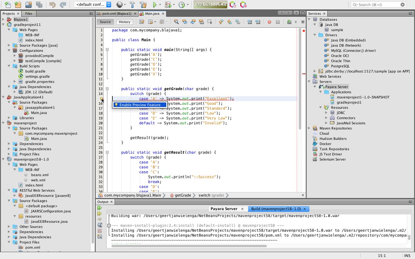
Task: Click the Clean and Build Project icon
Action: 143,4
